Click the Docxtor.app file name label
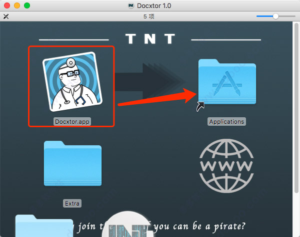This screenshot has height=237, width=300. (72, 122)
